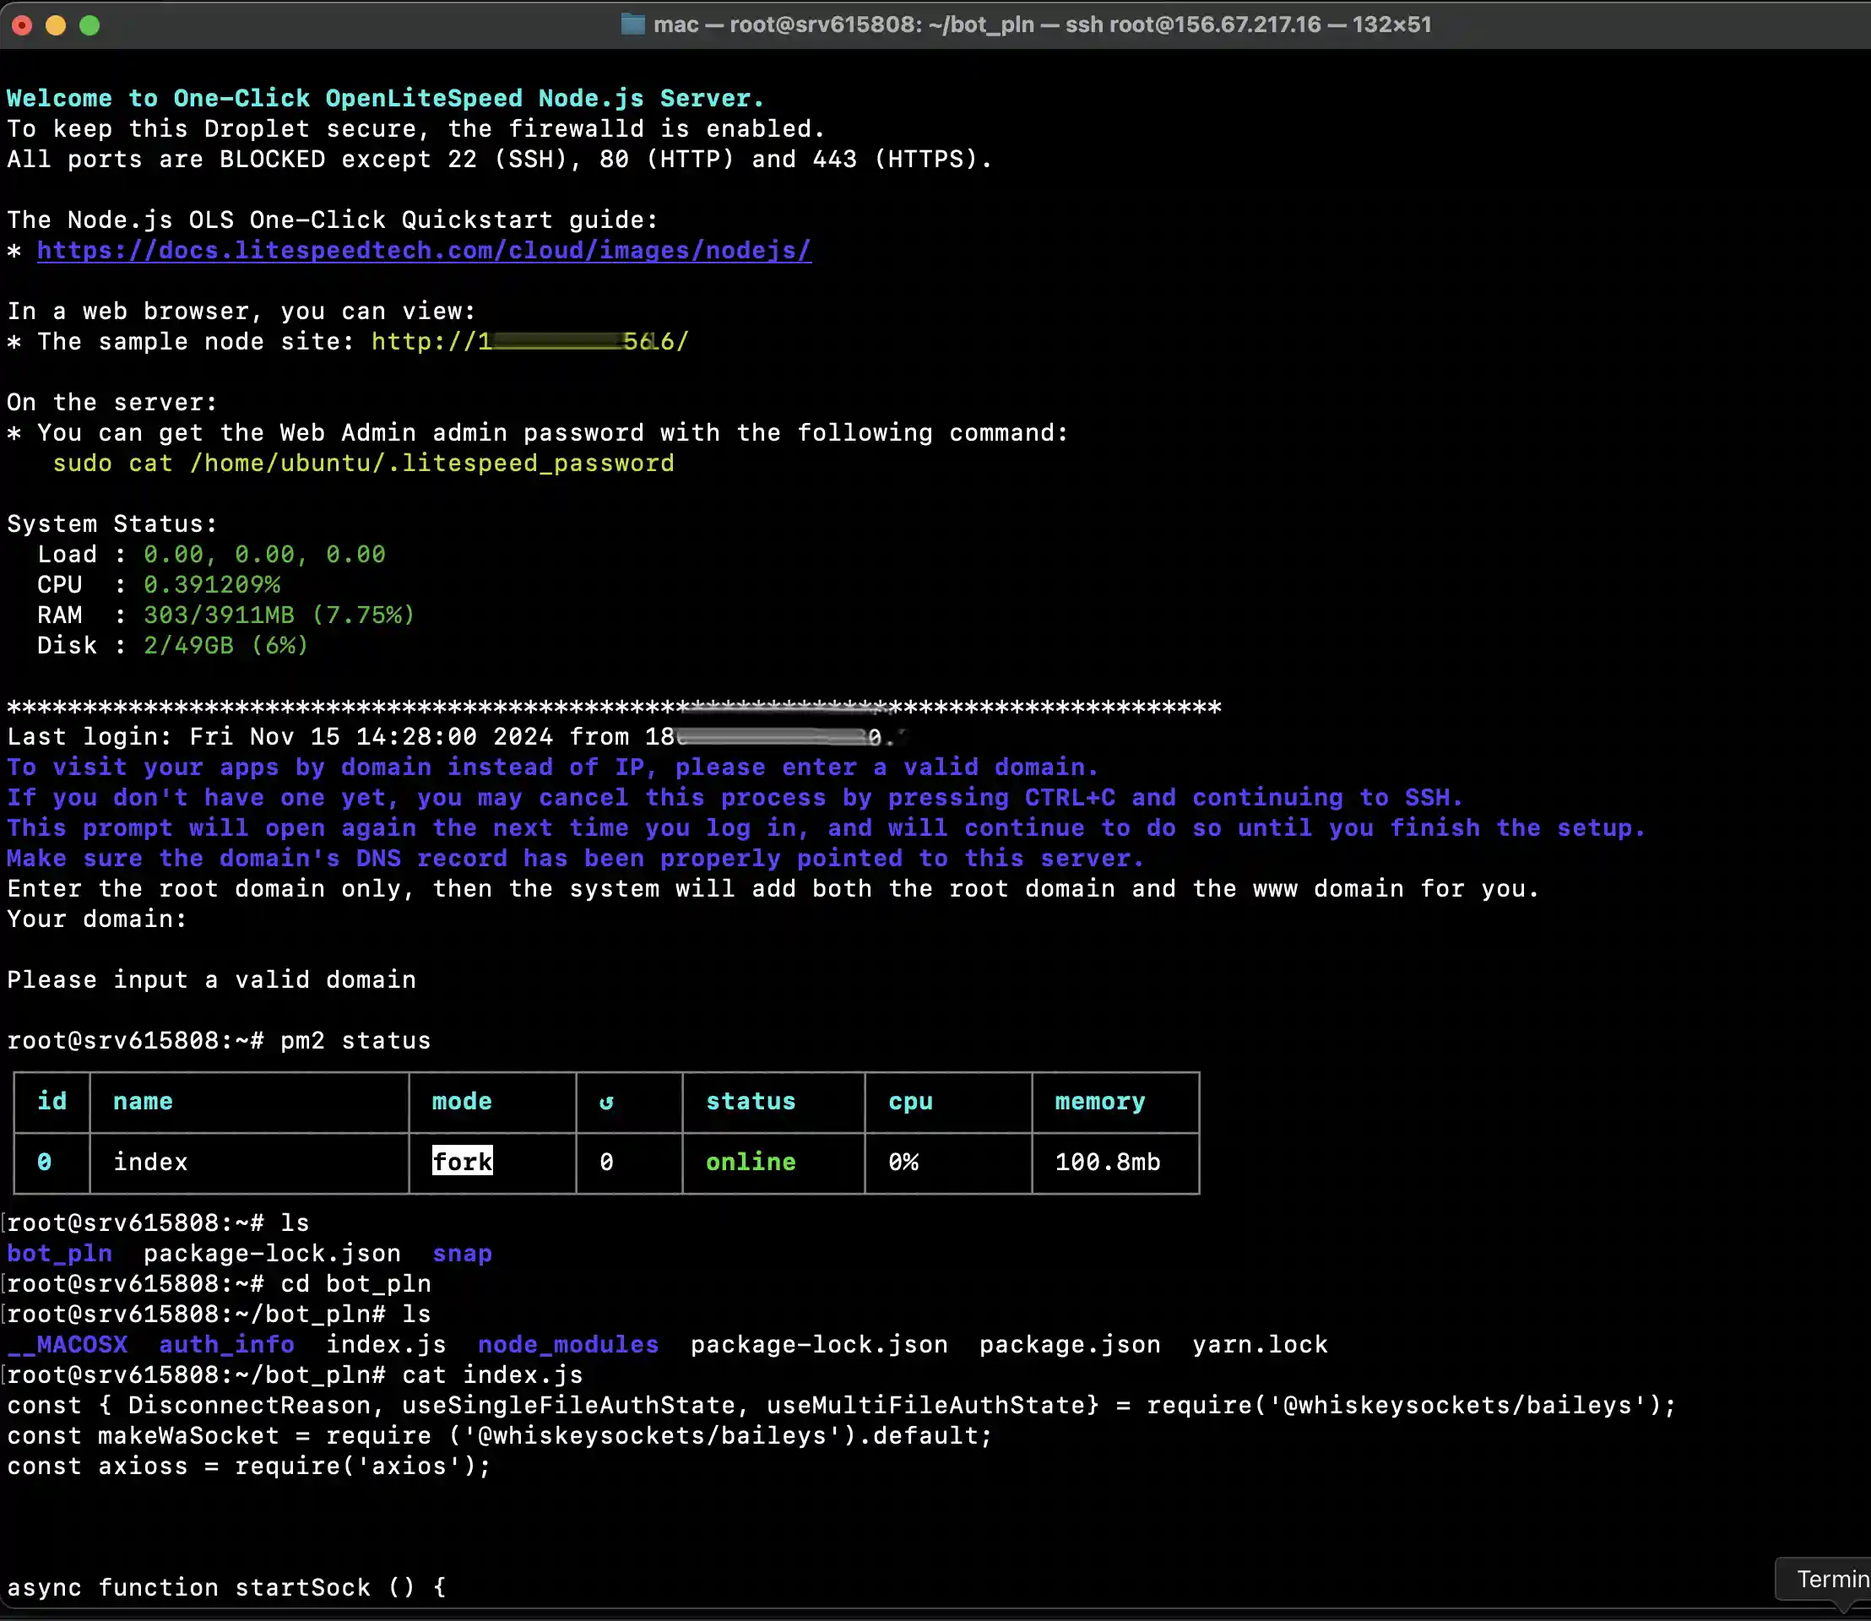This screenshot has width=1871, height=1621.
Task: Click the yellow minimize window button
Action: coord(55,25)
